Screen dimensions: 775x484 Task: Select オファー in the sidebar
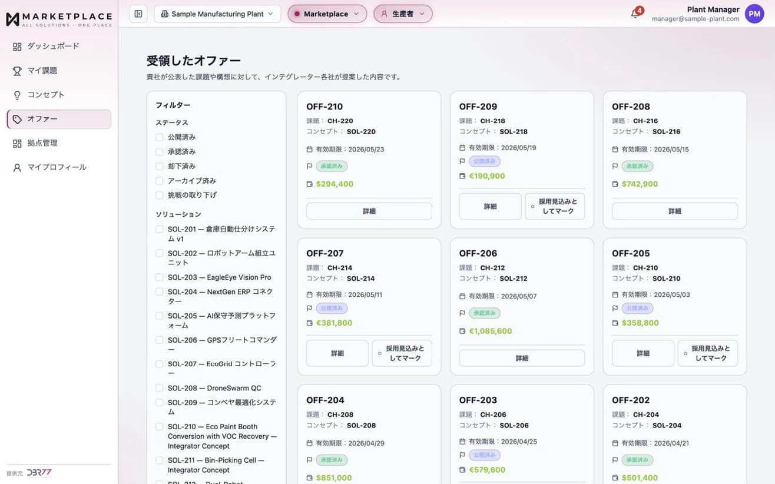(x=59, y=119)
